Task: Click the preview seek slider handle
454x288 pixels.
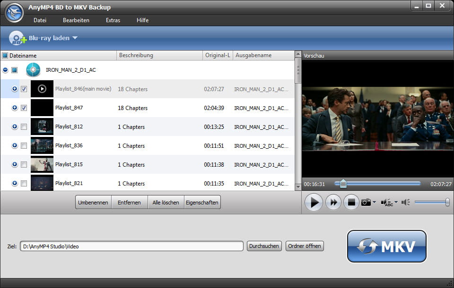Action: tap(343, 184)
